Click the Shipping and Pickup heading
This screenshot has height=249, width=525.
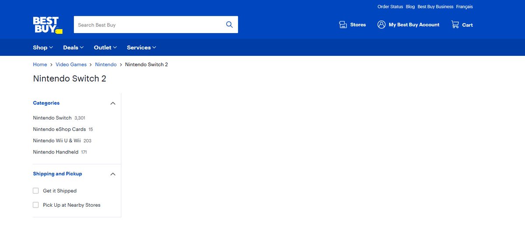(x=57, y=174)
